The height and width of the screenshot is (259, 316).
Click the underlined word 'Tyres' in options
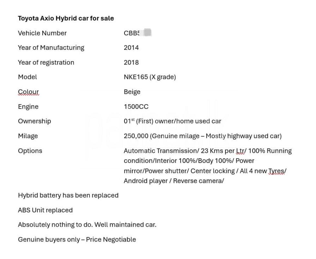(x=277, y=171)
